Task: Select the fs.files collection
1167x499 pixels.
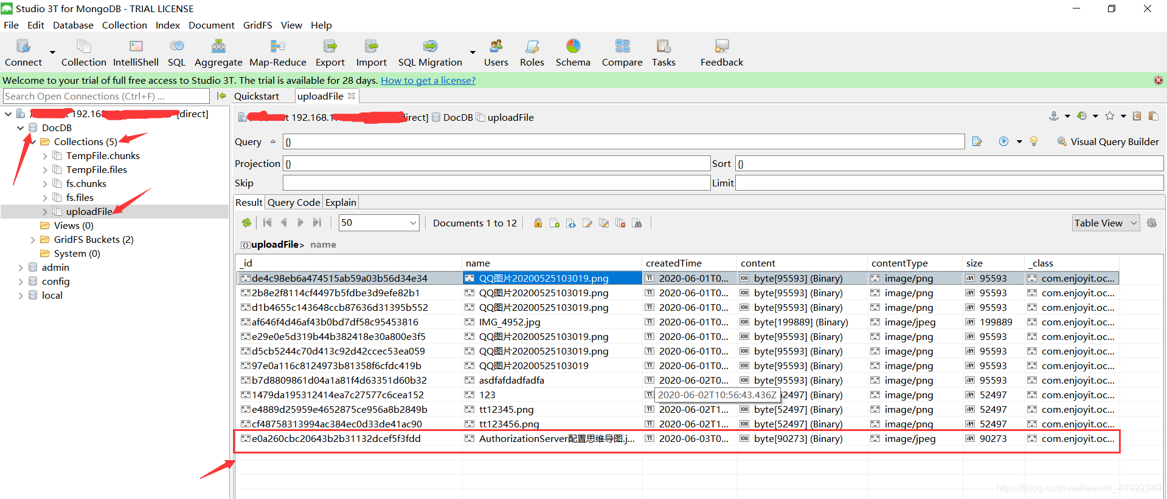Action: [x=80, y=198]
